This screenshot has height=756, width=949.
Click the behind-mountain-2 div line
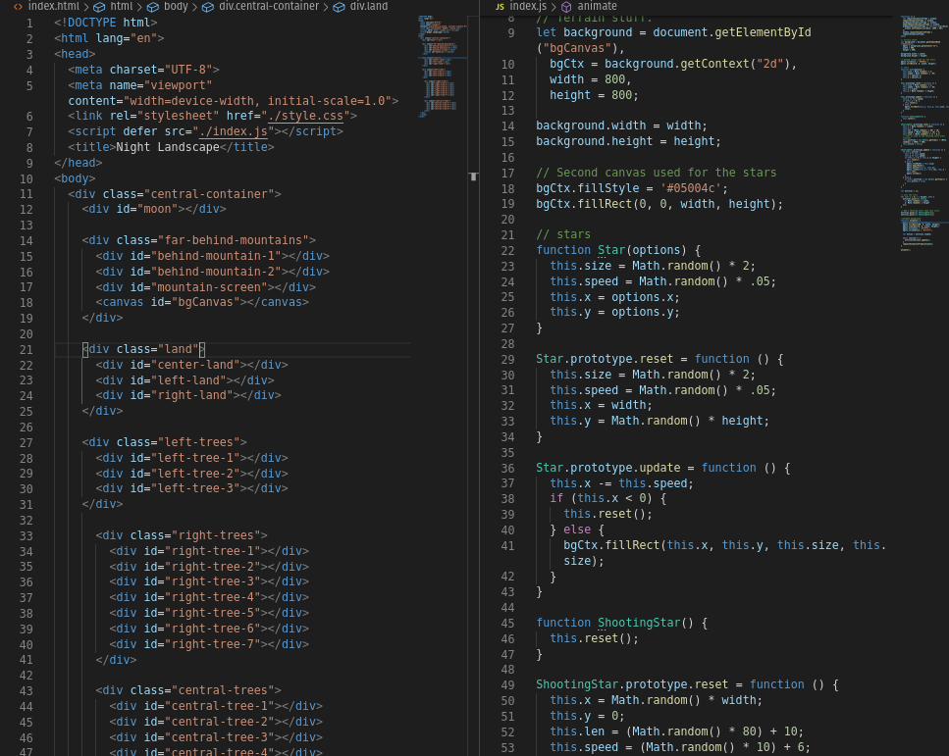[212, 272]
